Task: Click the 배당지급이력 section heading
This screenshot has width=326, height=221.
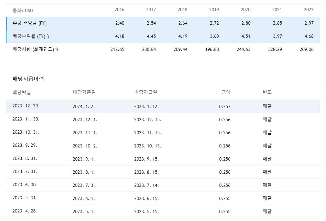Action: coord(28,79)
